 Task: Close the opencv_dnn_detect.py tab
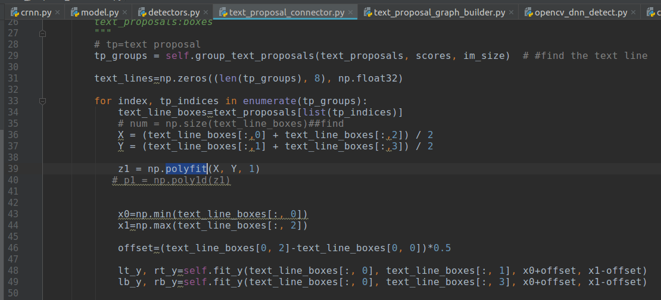(633, 12)
